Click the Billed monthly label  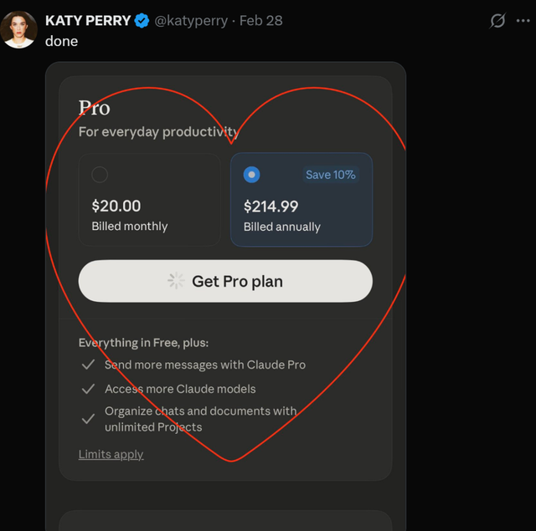pos(129,227)
